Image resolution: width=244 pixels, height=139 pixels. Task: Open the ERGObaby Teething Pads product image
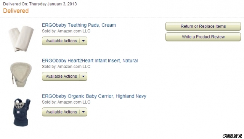tap(21, 39)
